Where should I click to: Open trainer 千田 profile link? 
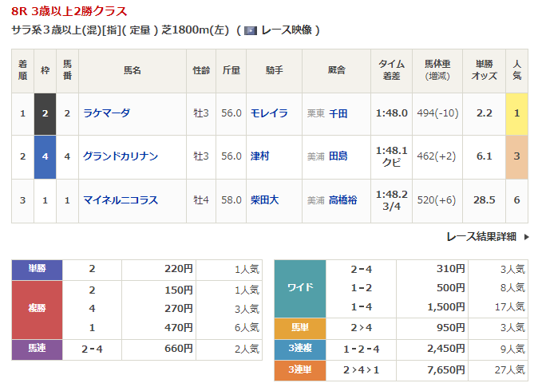pos(338,113)
